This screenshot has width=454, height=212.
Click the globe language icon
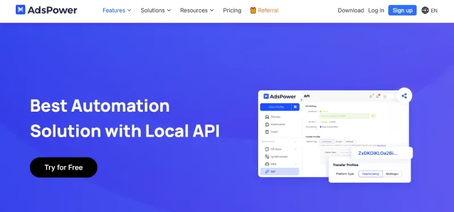pos(425,10)
